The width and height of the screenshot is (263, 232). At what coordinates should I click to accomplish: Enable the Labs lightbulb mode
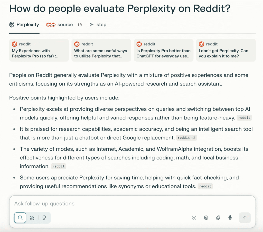[x=44, y=218]
